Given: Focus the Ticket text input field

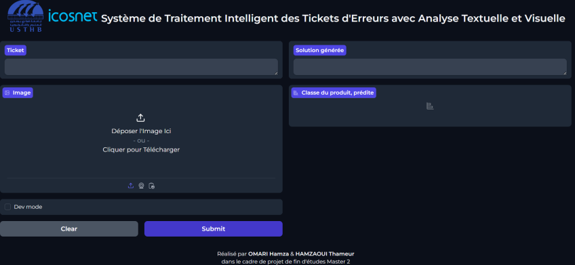Looking at the screenshot, I should click(141, 67).
